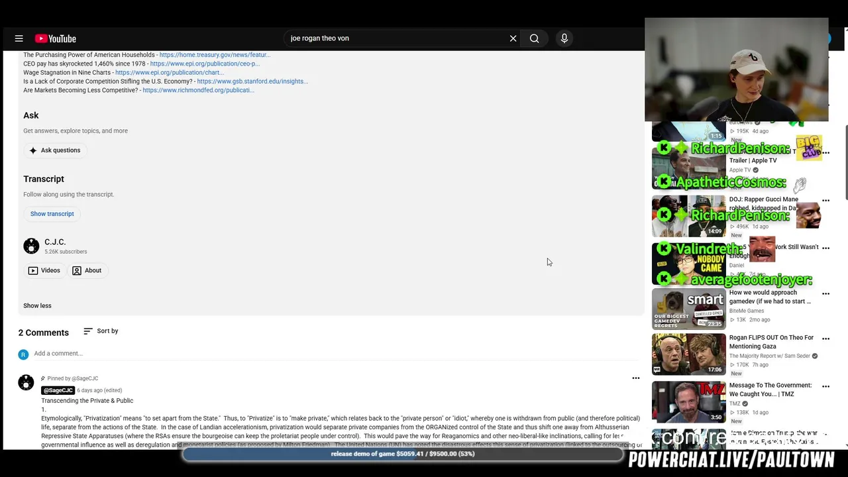
Task: Open options menu for the TMZ video
Action: coord(825,386)
